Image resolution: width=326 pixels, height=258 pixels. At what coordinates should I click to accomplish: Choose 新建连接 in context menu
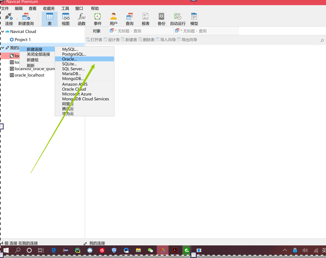pos(37,49)
